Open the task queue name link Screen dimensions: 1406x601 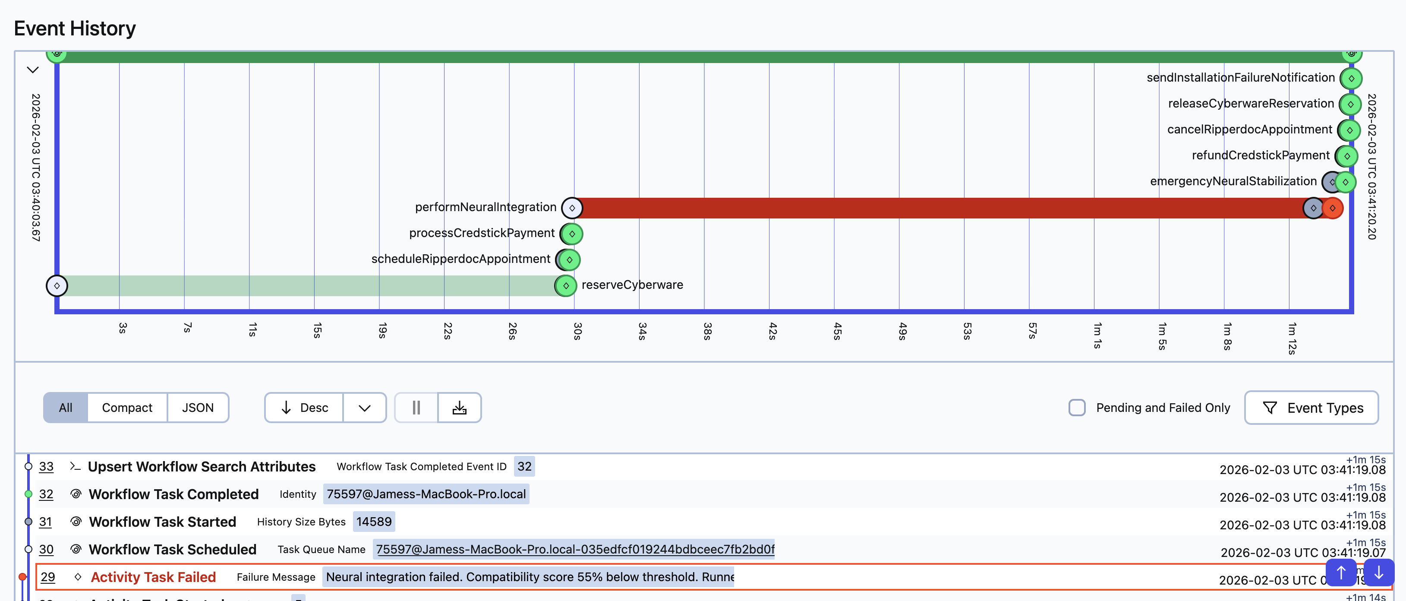tap(574, 549)
